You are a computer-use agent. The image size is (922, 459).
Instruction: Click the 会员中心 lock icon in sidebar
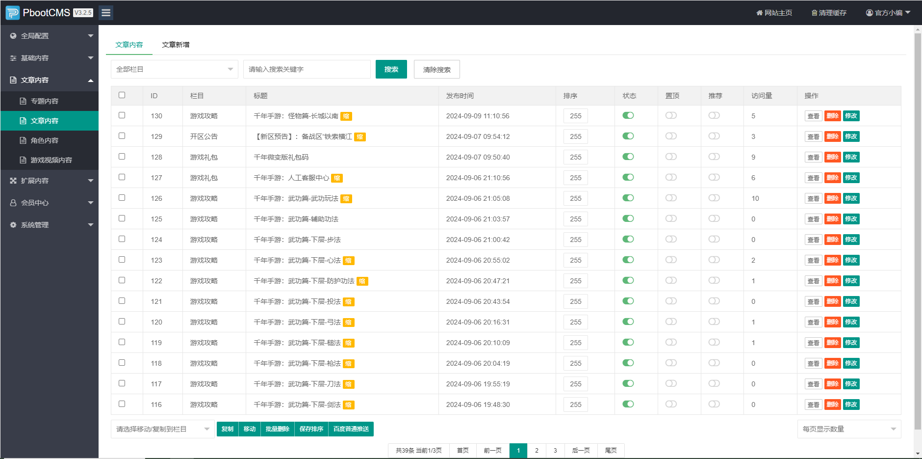[x=13, y=203]
